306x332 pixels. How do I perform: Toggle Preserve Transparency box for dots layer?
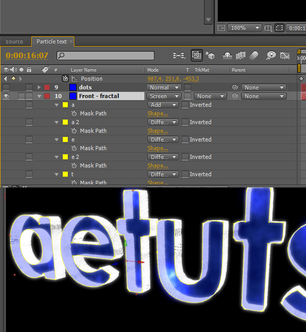(188, 87)
